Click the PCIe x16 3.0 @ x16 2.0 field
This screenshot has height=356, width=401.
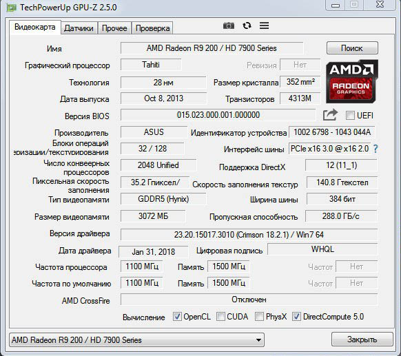point(329,149)
